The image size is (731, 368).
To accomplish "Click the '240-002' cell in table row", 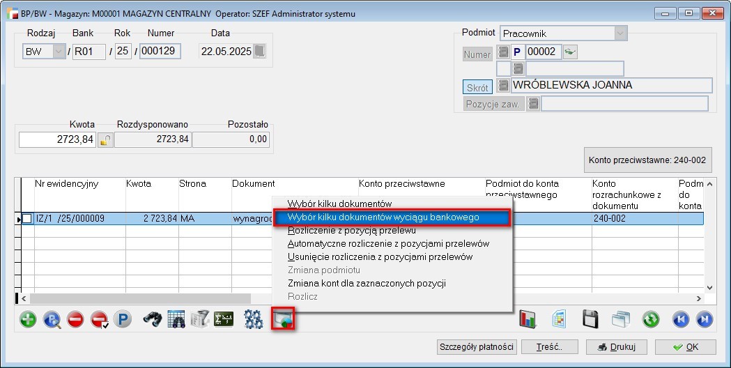I will 635,218.
